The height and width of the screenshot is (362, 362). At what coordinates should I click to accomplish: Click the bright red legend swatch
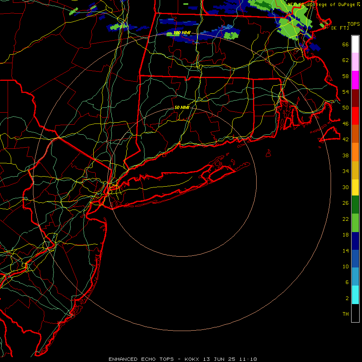[x=355, y=116]
